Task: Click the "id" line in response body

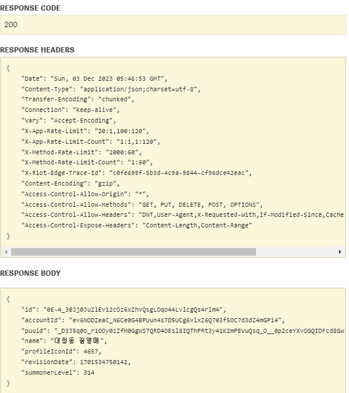Action: coord(124,310)
